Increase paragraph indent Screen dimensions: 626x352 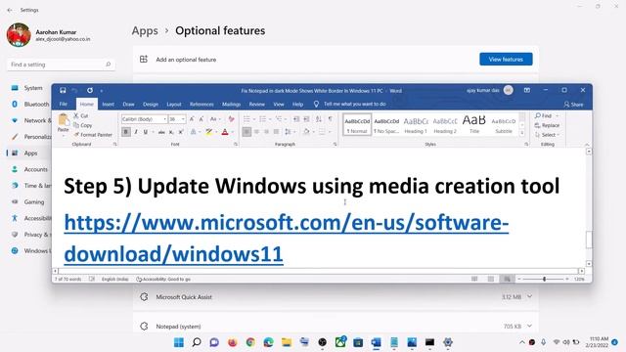click(x=306, y=119)
